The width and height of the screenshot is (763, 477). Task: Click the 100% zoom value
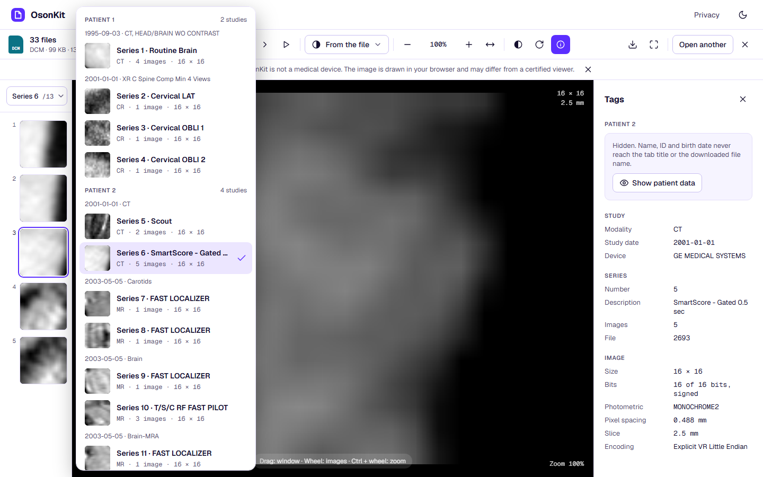(438, 45)
